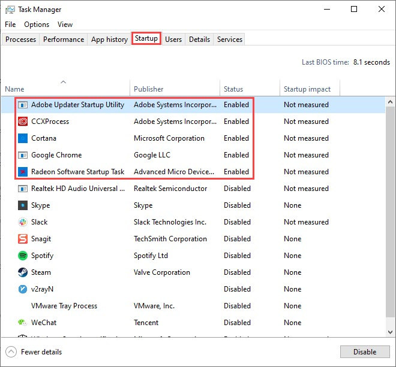The height and width of the screenshot is (367, 396).
Task: Click Valve Corporation publisher cell
Action: tap(162, 272)
